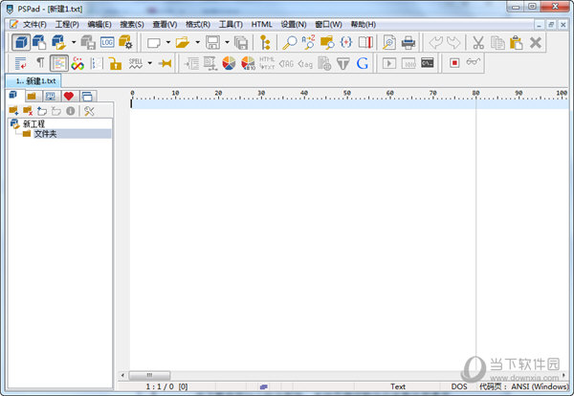Viewport: 574px width, 396px height.
Task: Open project settings cube-with-gear icon
Action: [x=125, y=42]
